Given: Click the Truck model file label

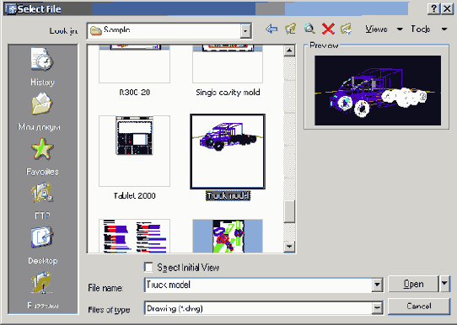Looking at the screenshot, I should click(228, 196).
